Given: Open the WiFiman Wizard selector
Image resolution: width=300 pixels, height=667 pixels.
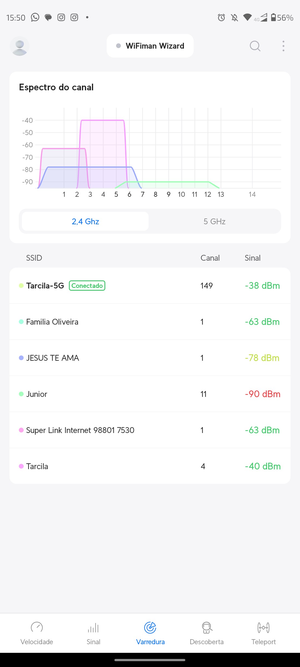Looking at the screenshot, I should (x=150, y=46).
